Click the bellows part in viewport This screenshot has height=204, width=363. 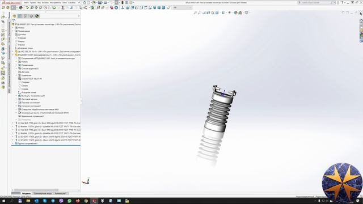point(219,111)
